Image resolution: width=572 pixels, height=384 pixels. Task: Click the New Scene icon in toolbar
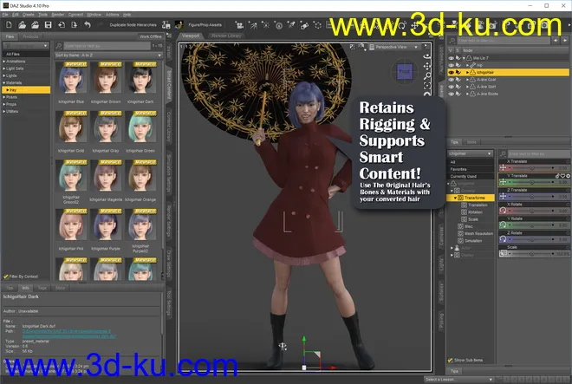click(7, 25)
